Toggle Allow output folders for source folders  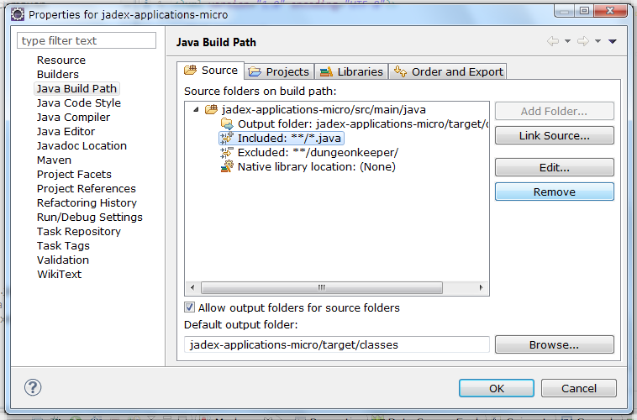coord(190,307)
